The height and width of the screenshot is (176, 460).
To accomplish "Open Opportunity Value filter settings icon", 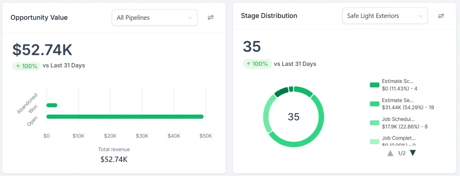I will click(x=210, y=17).
